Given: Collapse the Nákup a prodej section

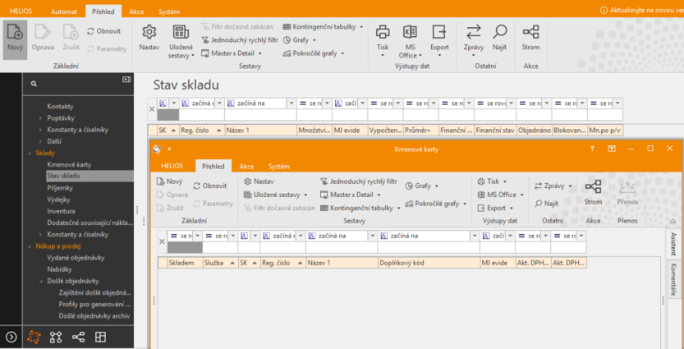Looking at the screenshot, I should coord(30,246).
